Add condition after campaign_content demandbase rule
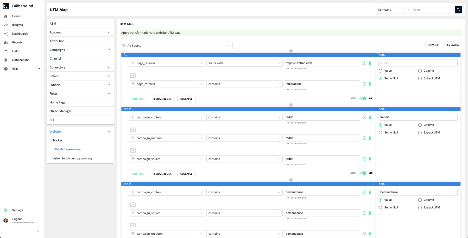 (364, 192)
